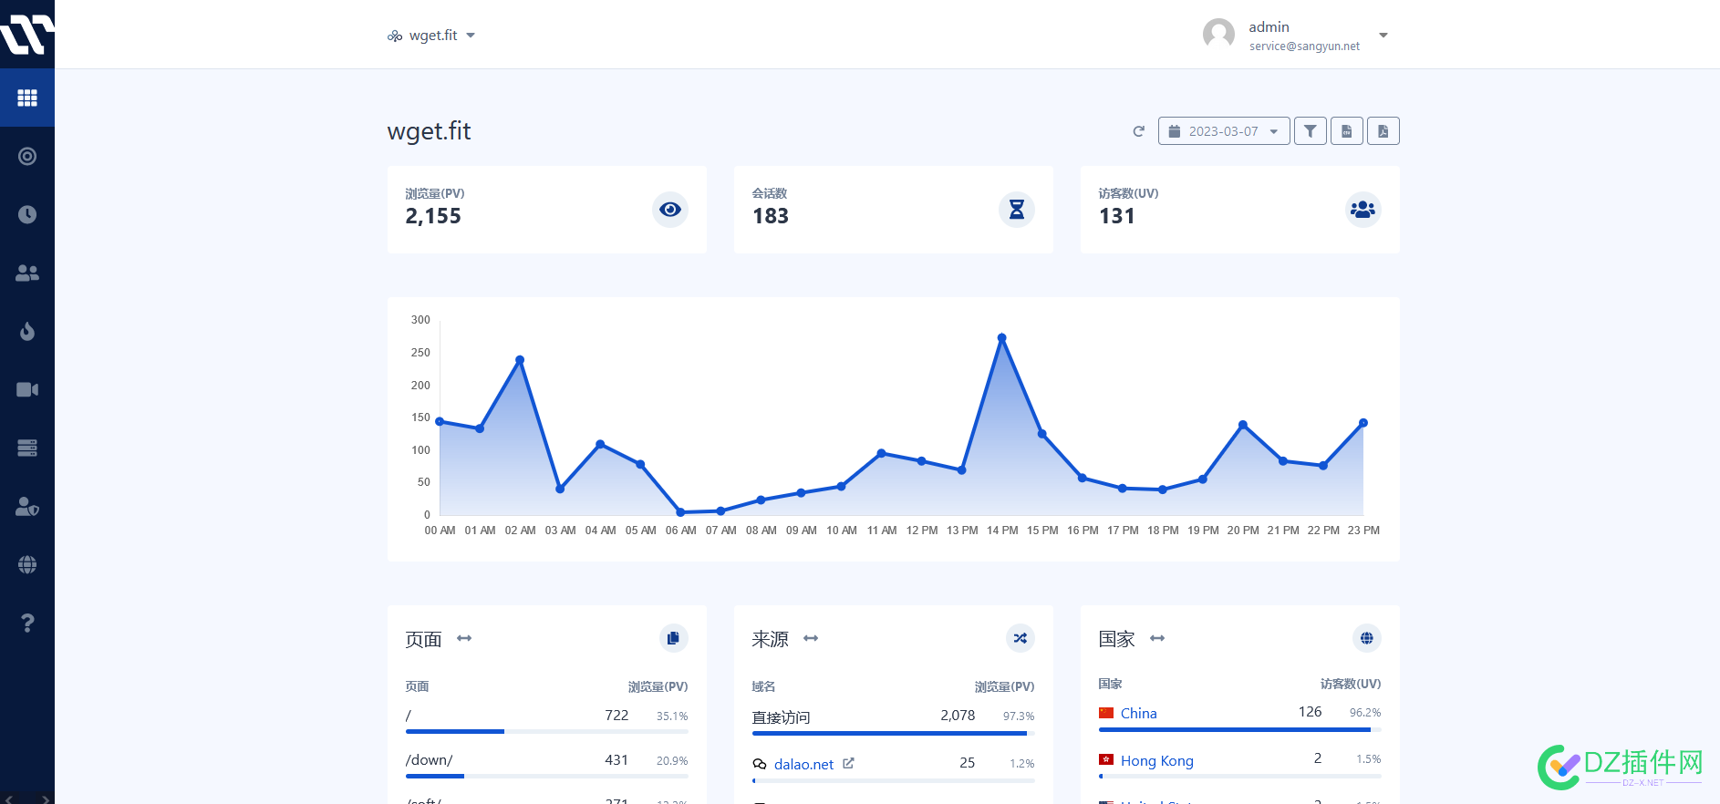Click the 02 AM data point on chart
Screen dimensions: 1720x804
(520, 360)
